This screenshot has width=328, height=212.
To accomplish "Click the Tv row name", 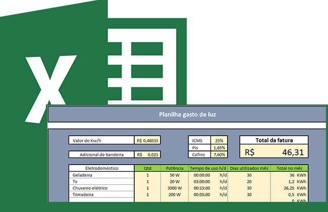I will (75, 181).
